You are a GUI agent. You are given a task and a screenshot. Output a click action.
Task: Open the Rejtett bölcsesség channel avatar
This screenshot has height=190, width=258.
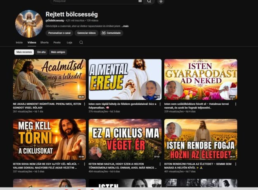click(x=29, y=24)
